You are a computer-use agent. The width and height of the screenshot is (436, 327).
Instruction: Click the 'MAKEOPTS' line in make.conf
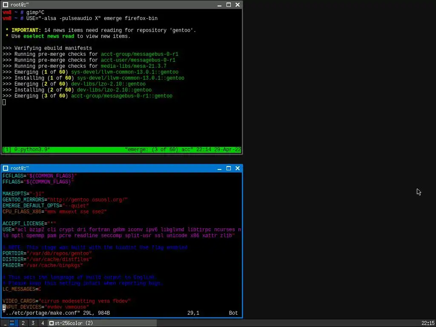click(x=23, y=194)
